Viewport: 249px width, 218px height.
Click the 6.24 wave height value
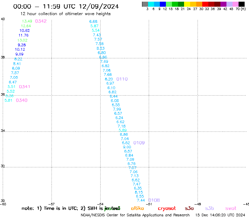[119, 118]
